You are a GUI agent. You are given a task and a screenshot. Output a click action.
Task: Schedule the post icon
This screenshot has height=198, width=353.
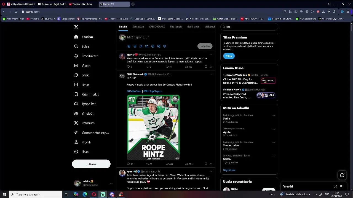[159, 46]
